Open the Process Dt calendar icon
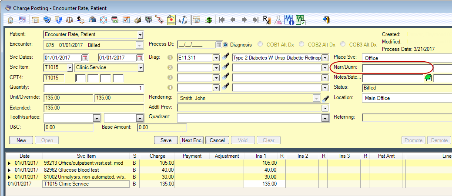Screen dimensions: 452x196 [x=218, y=45]
